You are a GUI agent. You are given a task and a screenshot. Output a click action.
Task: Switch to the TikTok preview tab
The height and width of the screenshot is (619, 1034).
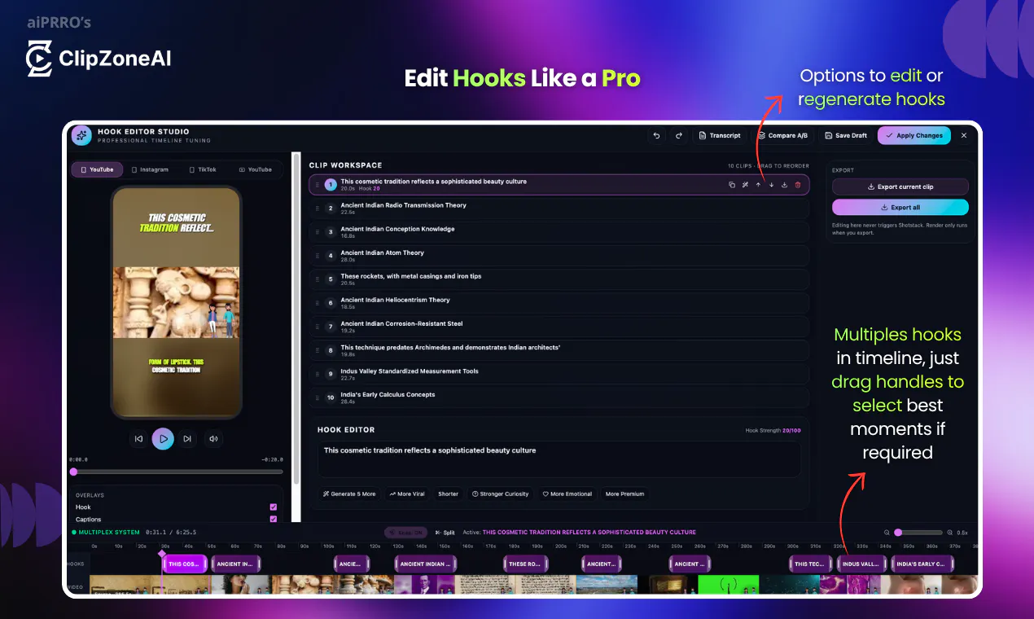point(203,169)
